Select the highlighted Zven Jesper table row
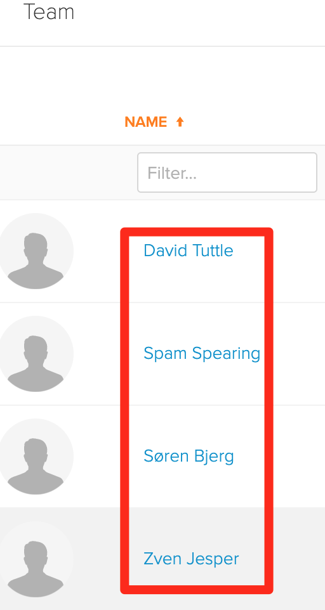 point(162,559)
